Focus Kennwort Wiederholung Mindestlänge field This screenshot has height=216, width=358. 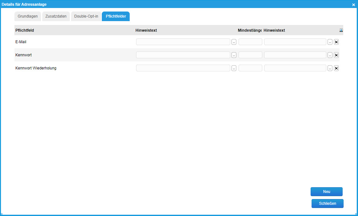click(250, 68)
